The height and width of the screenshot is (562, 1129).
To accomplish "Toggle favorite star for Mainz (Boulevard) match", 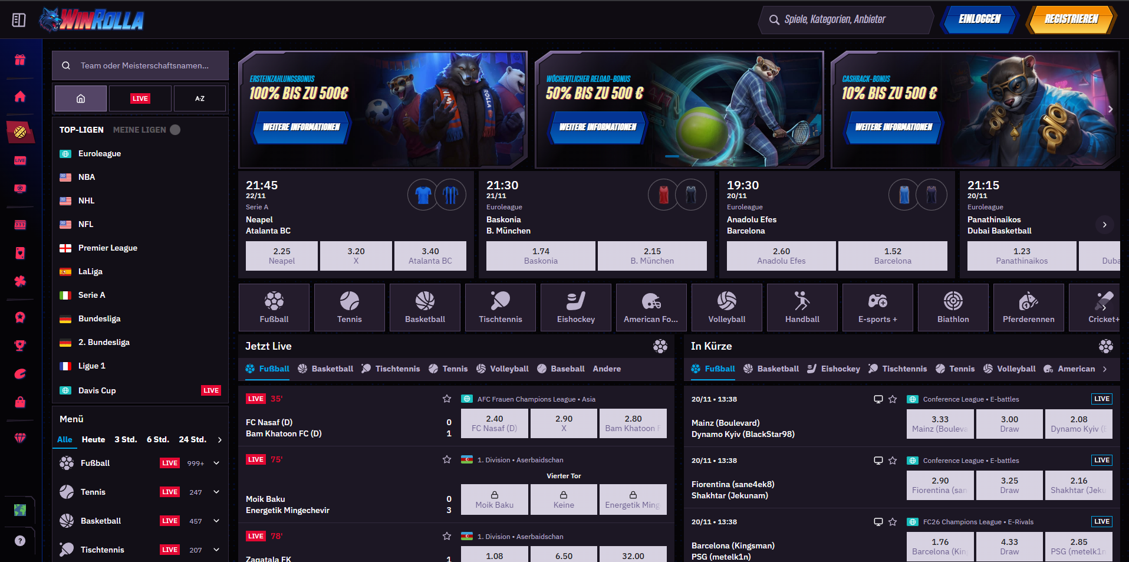I will tap(893, 399).
